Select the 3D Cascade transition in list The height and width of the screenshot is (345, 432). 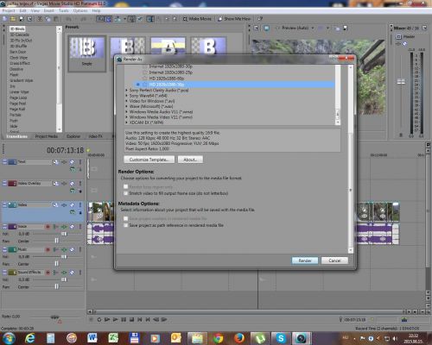(20, 34)
